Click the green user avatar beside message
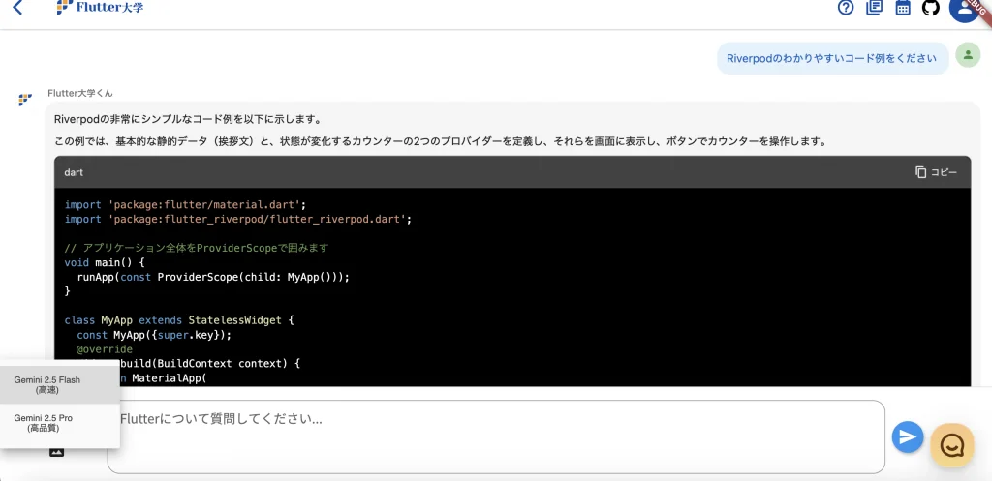This screenshot has height=481, width=992. (968, 55)
